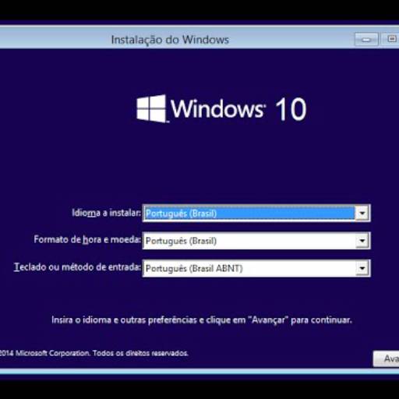Open the 'Teclado ou método de entrada' dropdown arrow
This screenshot has height=399, width=399.
pos(362,268)
